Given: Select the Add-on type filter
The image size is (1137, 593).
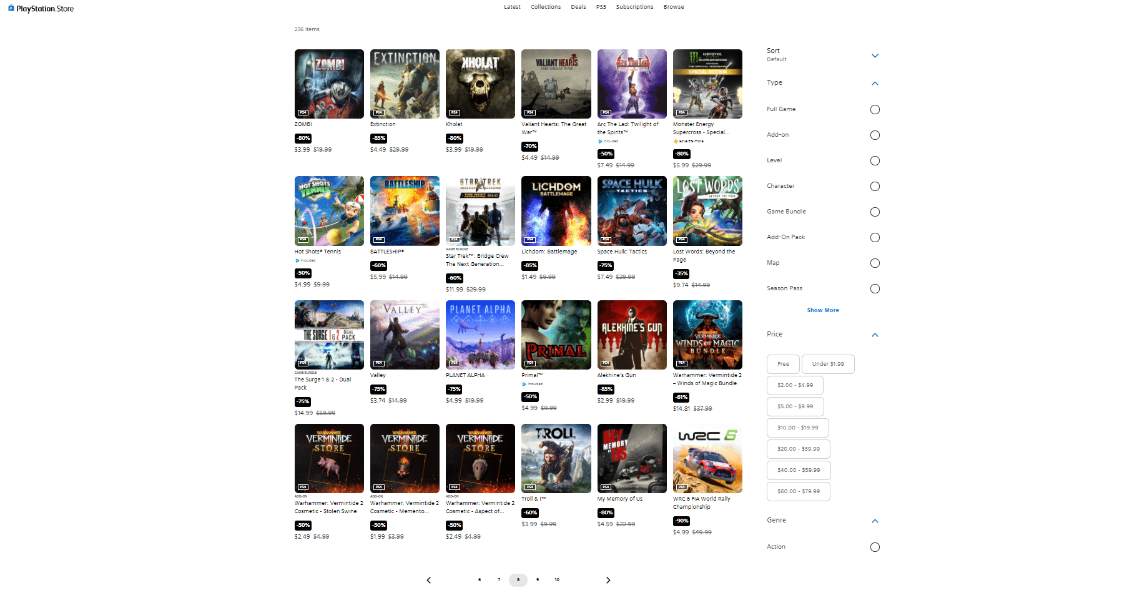Looking at the screenshot, I should pyautogui.click(x=875, y=135).
